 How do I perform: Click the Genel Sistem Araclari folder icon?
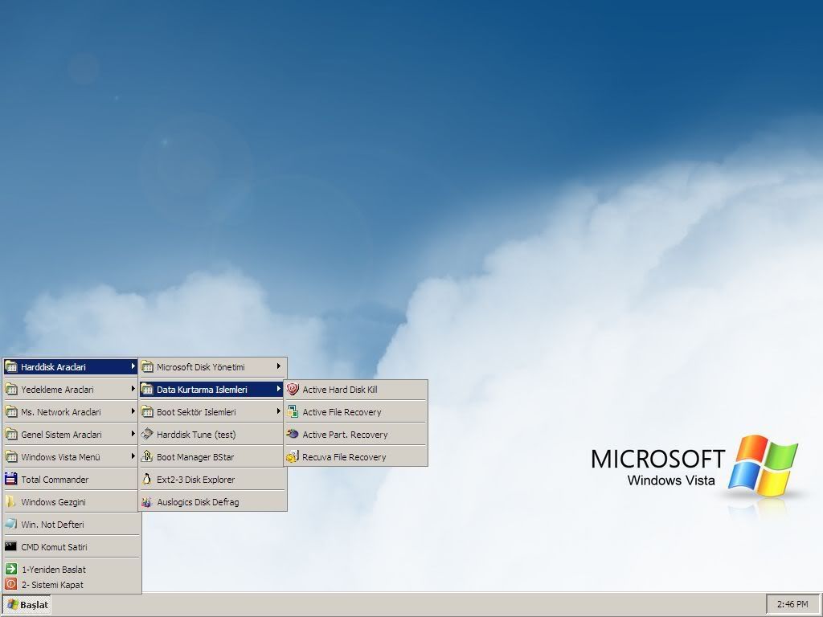(x=11, y=435)
